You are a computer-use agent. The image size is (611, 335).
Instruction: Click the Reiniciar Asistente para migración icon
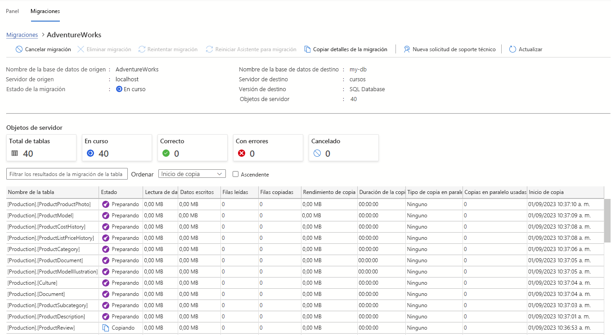[209, 49]
